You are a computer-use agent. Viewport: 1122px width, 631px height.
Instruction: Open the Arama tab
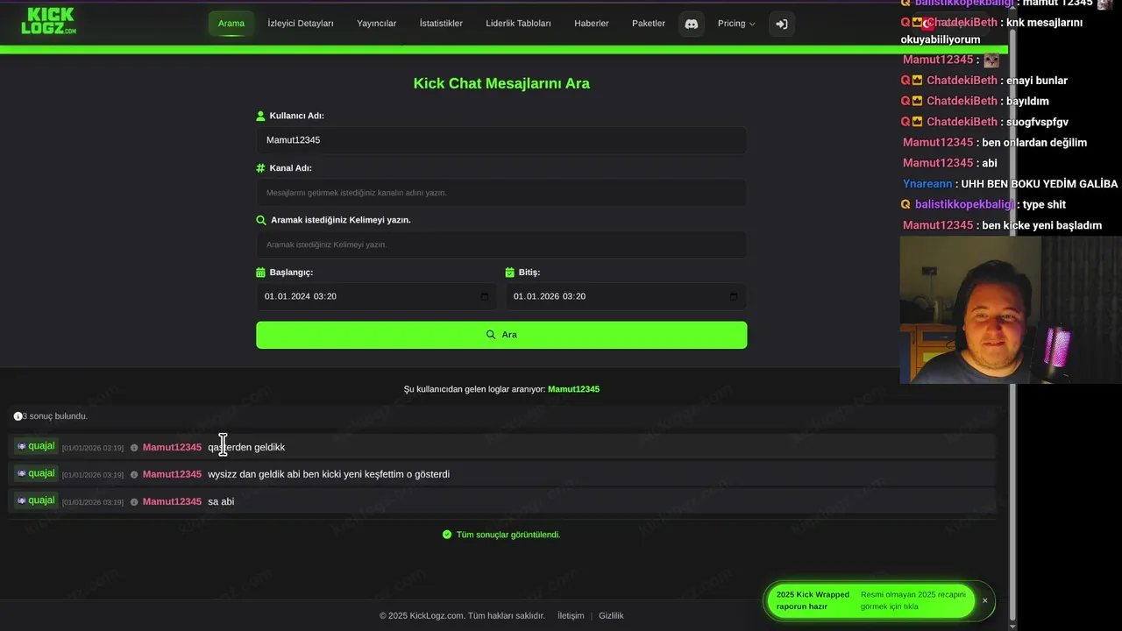click(x=231, y=24)
